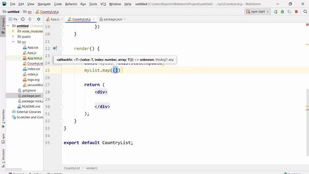Viewport: 309px width, 174px height.
Task: Toggle code folding at line 28 div
Action: 61,92
